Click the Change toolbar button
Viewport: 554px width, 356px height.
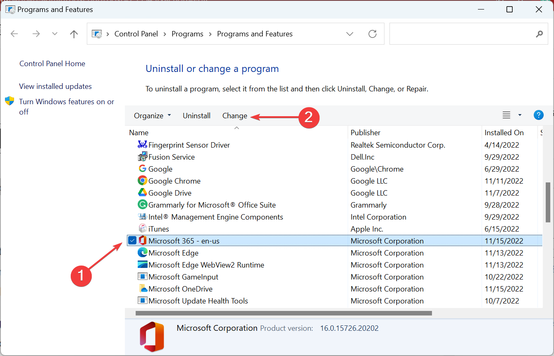[x=235, y=116]
